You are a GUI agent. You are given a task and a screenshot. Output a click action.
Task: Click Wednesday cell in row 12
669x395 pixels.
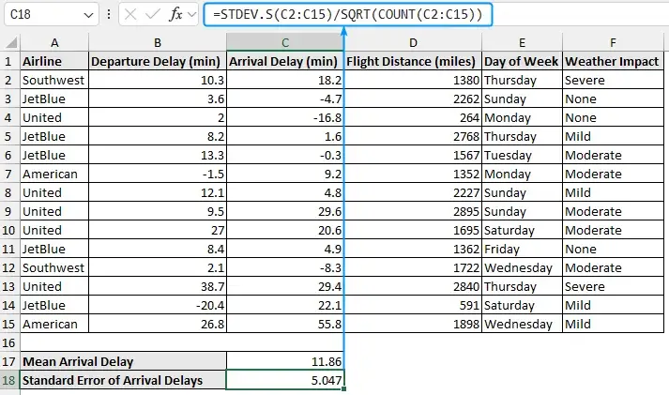pyautogui.click(x=522, y=268)
